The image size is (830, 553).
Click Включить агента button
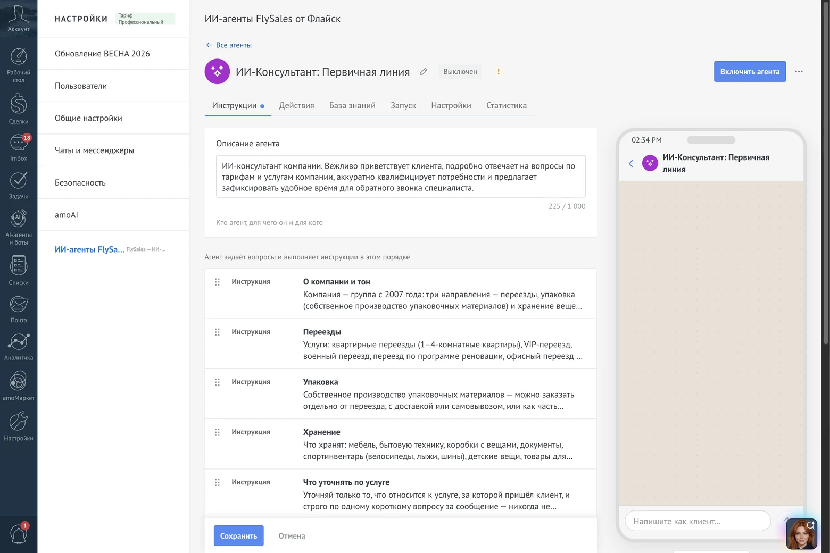[x=750, y=72]
